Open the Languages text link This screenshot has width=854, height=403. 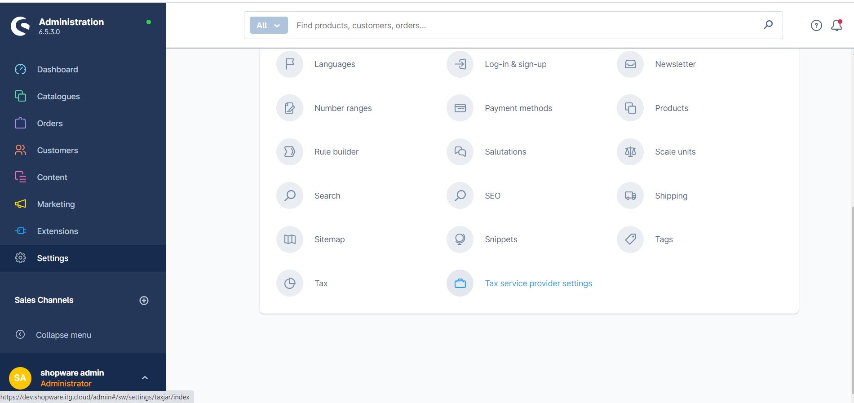click(x=335, y=64)
